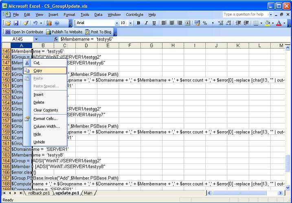Viewport: 292px width, 203px height.
Task: Click the Align Left icon
Action: point(164,23)
